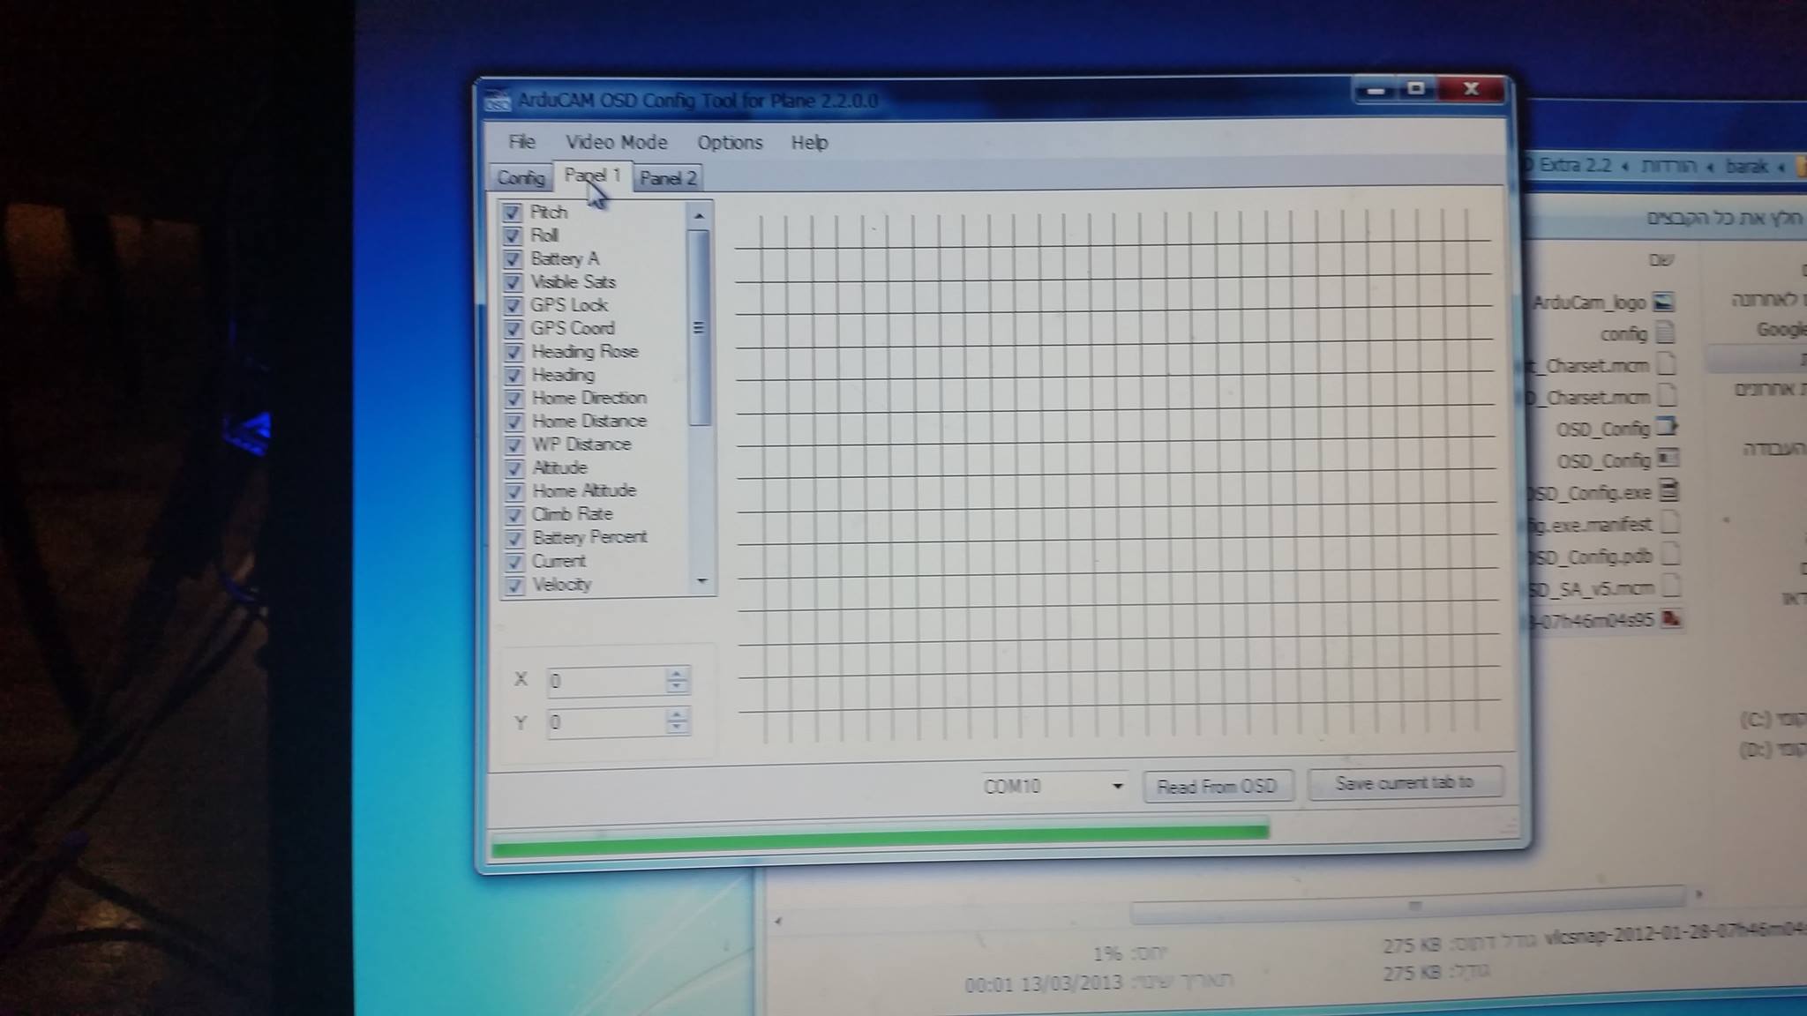This screenshot has height=1016, width=1807.
Task: Click the item list scrollbar thumb
Action: (699, 328)
